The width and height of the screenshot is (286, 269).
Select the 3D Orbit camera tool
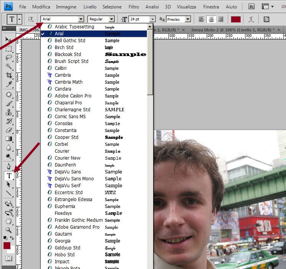(x=8, y=213)
